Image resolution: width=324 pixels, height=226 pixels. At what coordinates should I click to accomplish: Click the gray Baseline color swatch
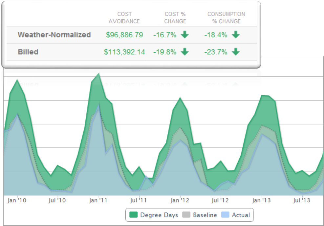[x=186, y=215]
